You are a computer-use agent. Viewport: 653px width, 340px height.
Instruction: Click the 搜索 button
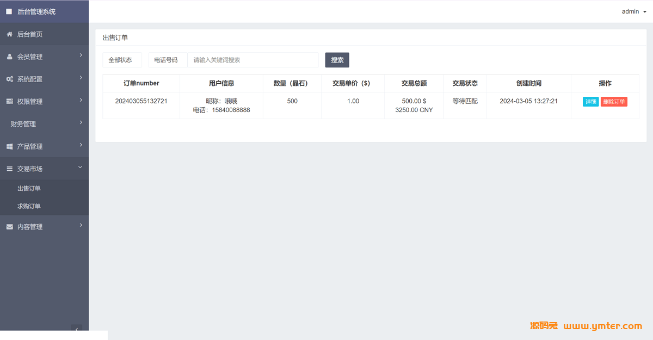(337, 60)
